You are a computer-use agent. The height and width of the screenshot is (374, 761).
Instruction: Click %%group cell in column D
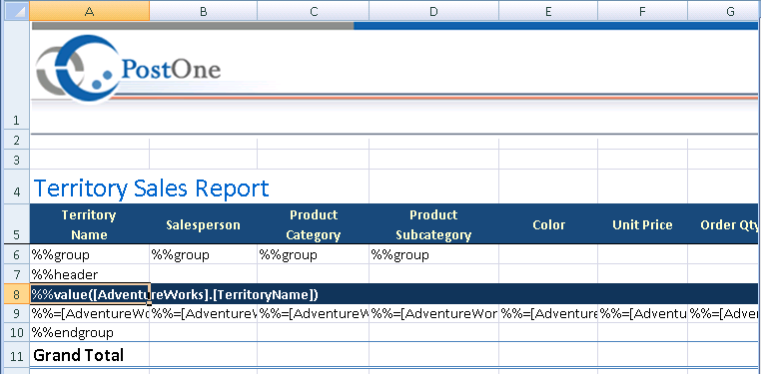click(x=433, y=254)
